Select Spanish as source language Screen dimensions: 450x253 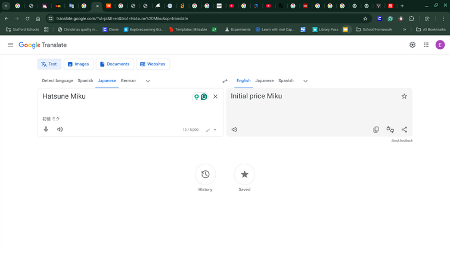(x=85, y=81)
